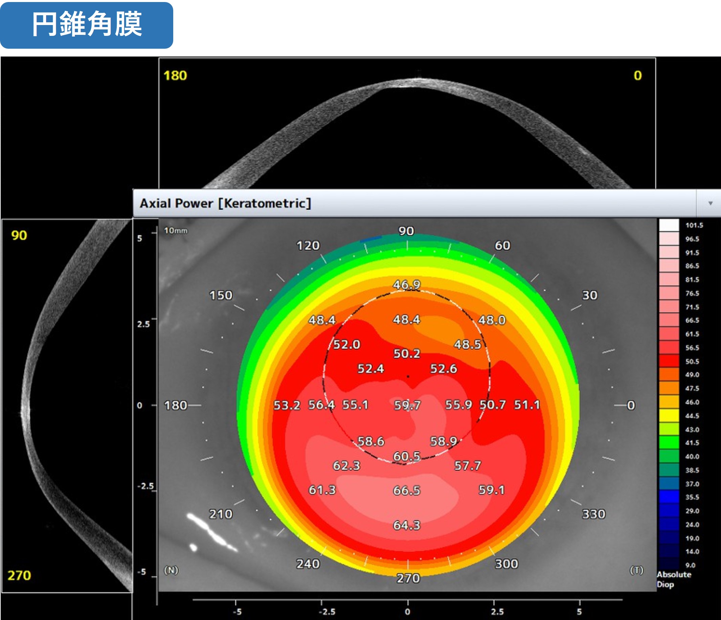This screenshot has width=721, height=620.
Task: Click the 51.1 diopter value on map
Action: (x=527, y=405)
